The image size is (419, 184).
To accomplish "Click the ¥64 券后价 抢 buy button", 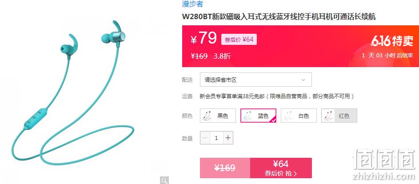I will click(281, 168).
